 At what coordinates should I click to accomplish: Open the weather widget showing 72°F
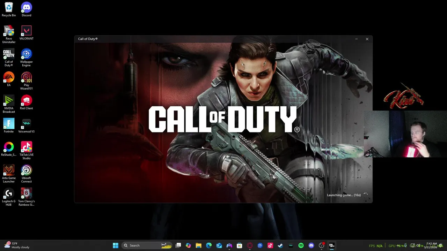pyautogui.click(x=17, y=245)
